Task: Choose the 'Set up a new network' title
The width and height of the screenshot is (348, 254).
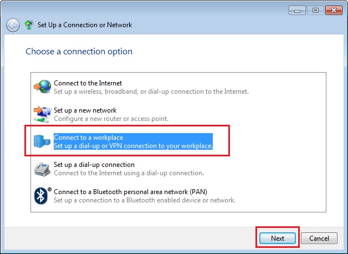Action: click(85, 110)
